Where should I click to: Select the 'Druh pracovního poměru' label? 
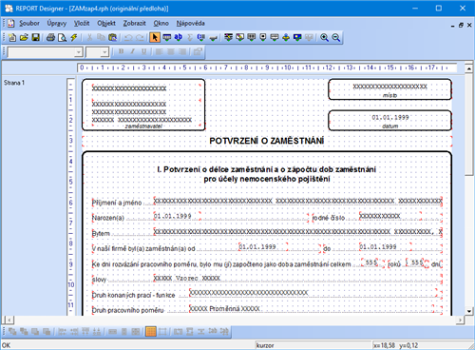click(128, 310)
